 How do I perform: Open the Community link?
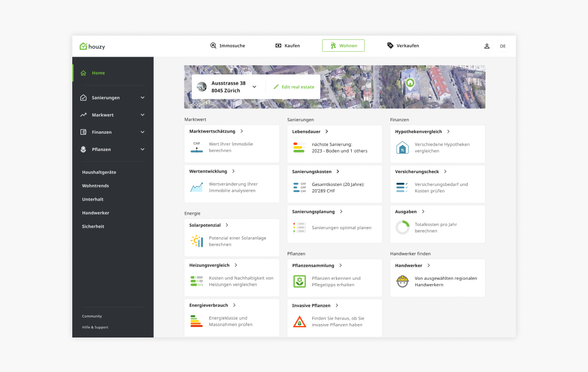point(92,316)
